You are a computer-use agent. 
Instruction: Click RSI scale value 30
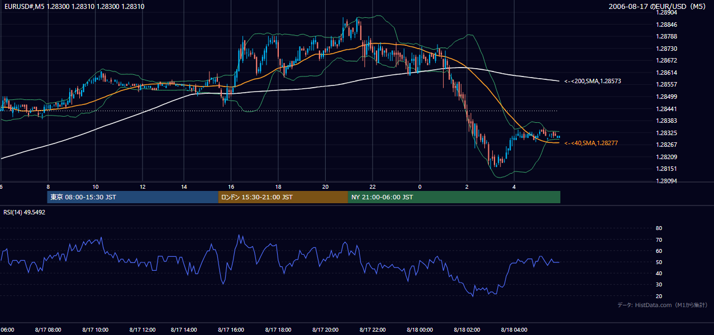point(659,285)
